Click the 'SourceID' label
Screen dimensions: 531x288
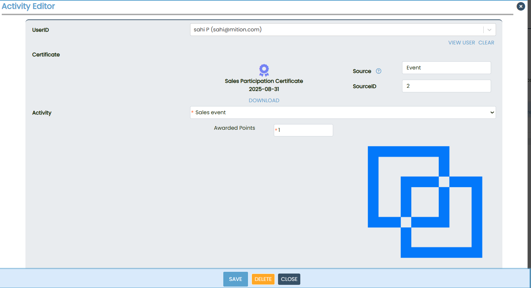point(364,86)
